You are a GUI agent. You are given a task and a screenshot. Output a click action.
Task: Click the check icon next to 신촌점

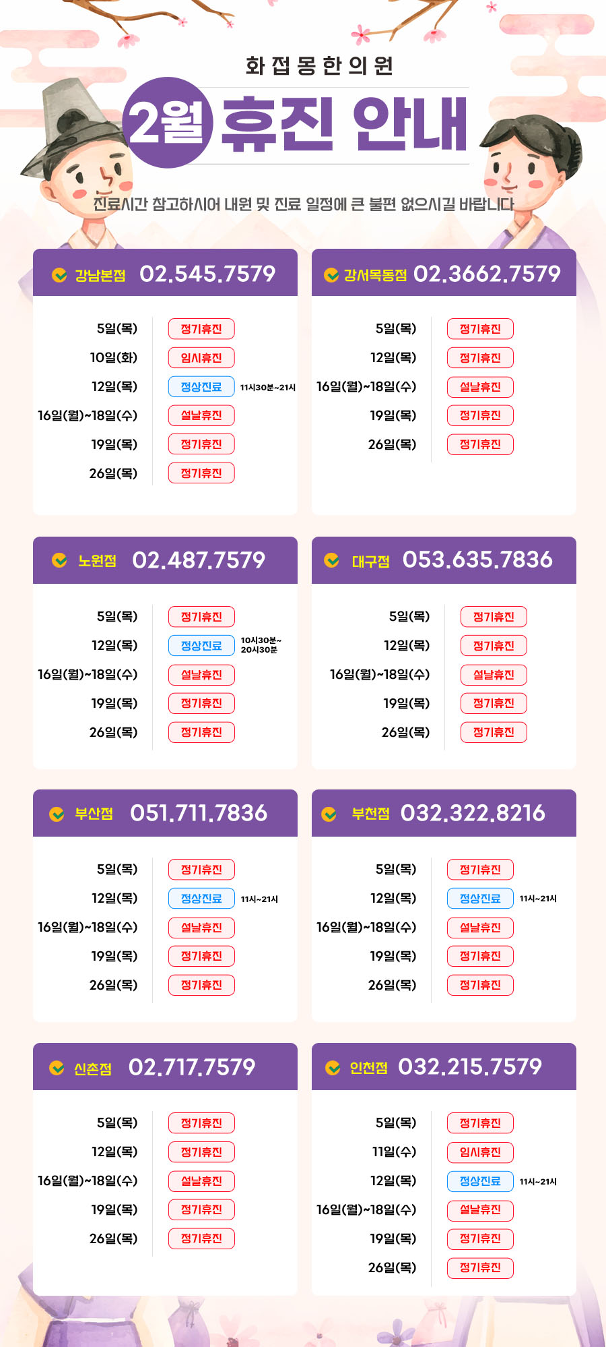[57, 1068]
